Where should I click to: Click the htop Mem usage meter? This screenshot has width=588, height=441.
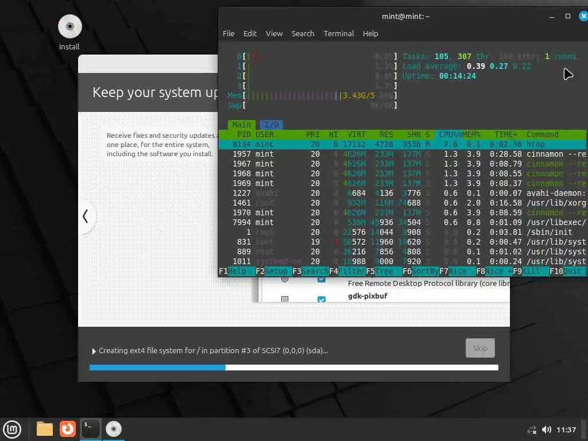click(x=312, y=96)
